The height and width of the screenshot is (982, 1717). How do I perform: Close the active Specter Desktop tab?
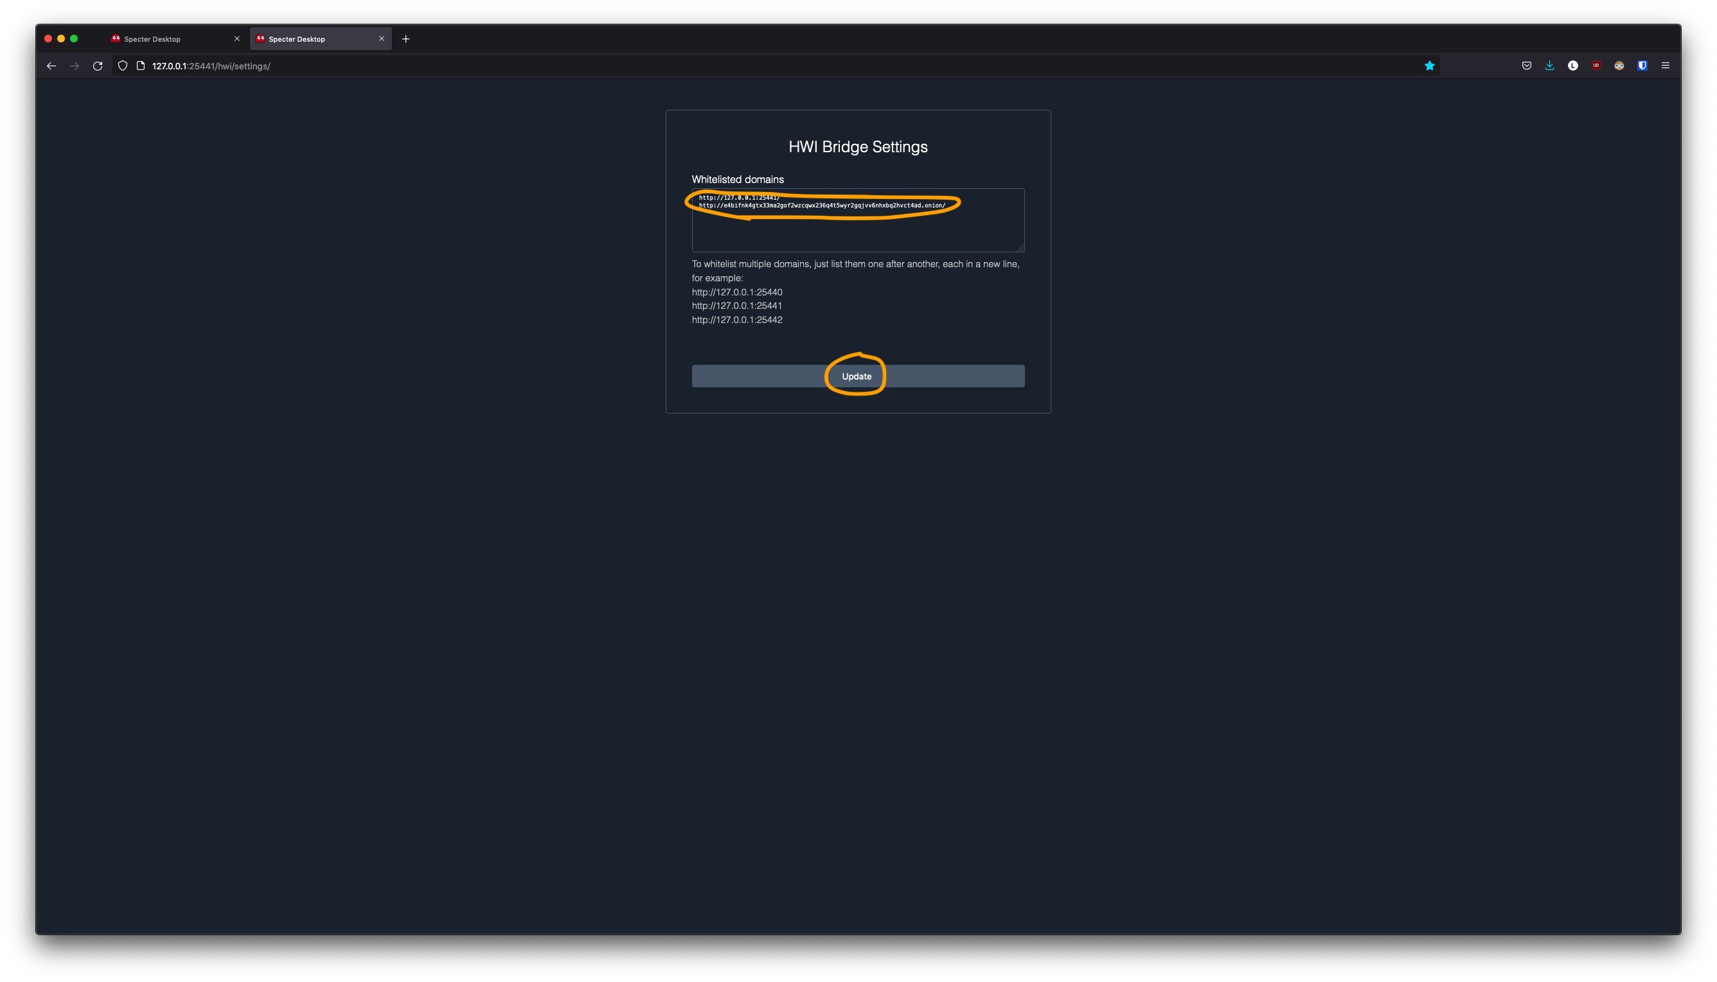pos(381,39)
